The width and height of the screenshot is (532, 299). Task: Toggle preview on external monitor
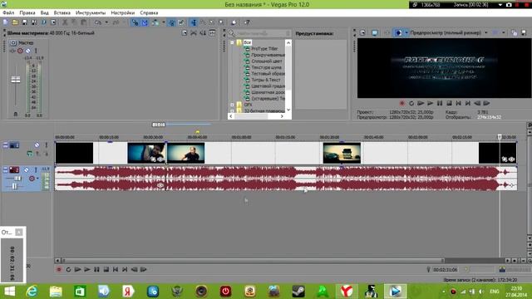(x=375, y=33)
